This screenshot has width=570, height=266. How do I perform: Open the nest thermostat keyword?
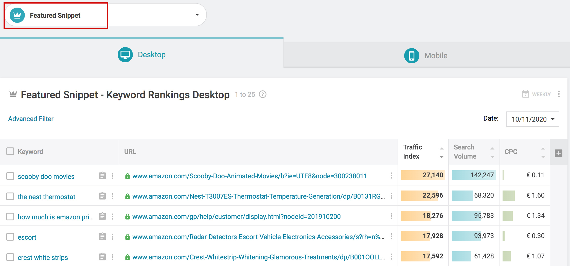pyautogui.click(x=46, y=197)
